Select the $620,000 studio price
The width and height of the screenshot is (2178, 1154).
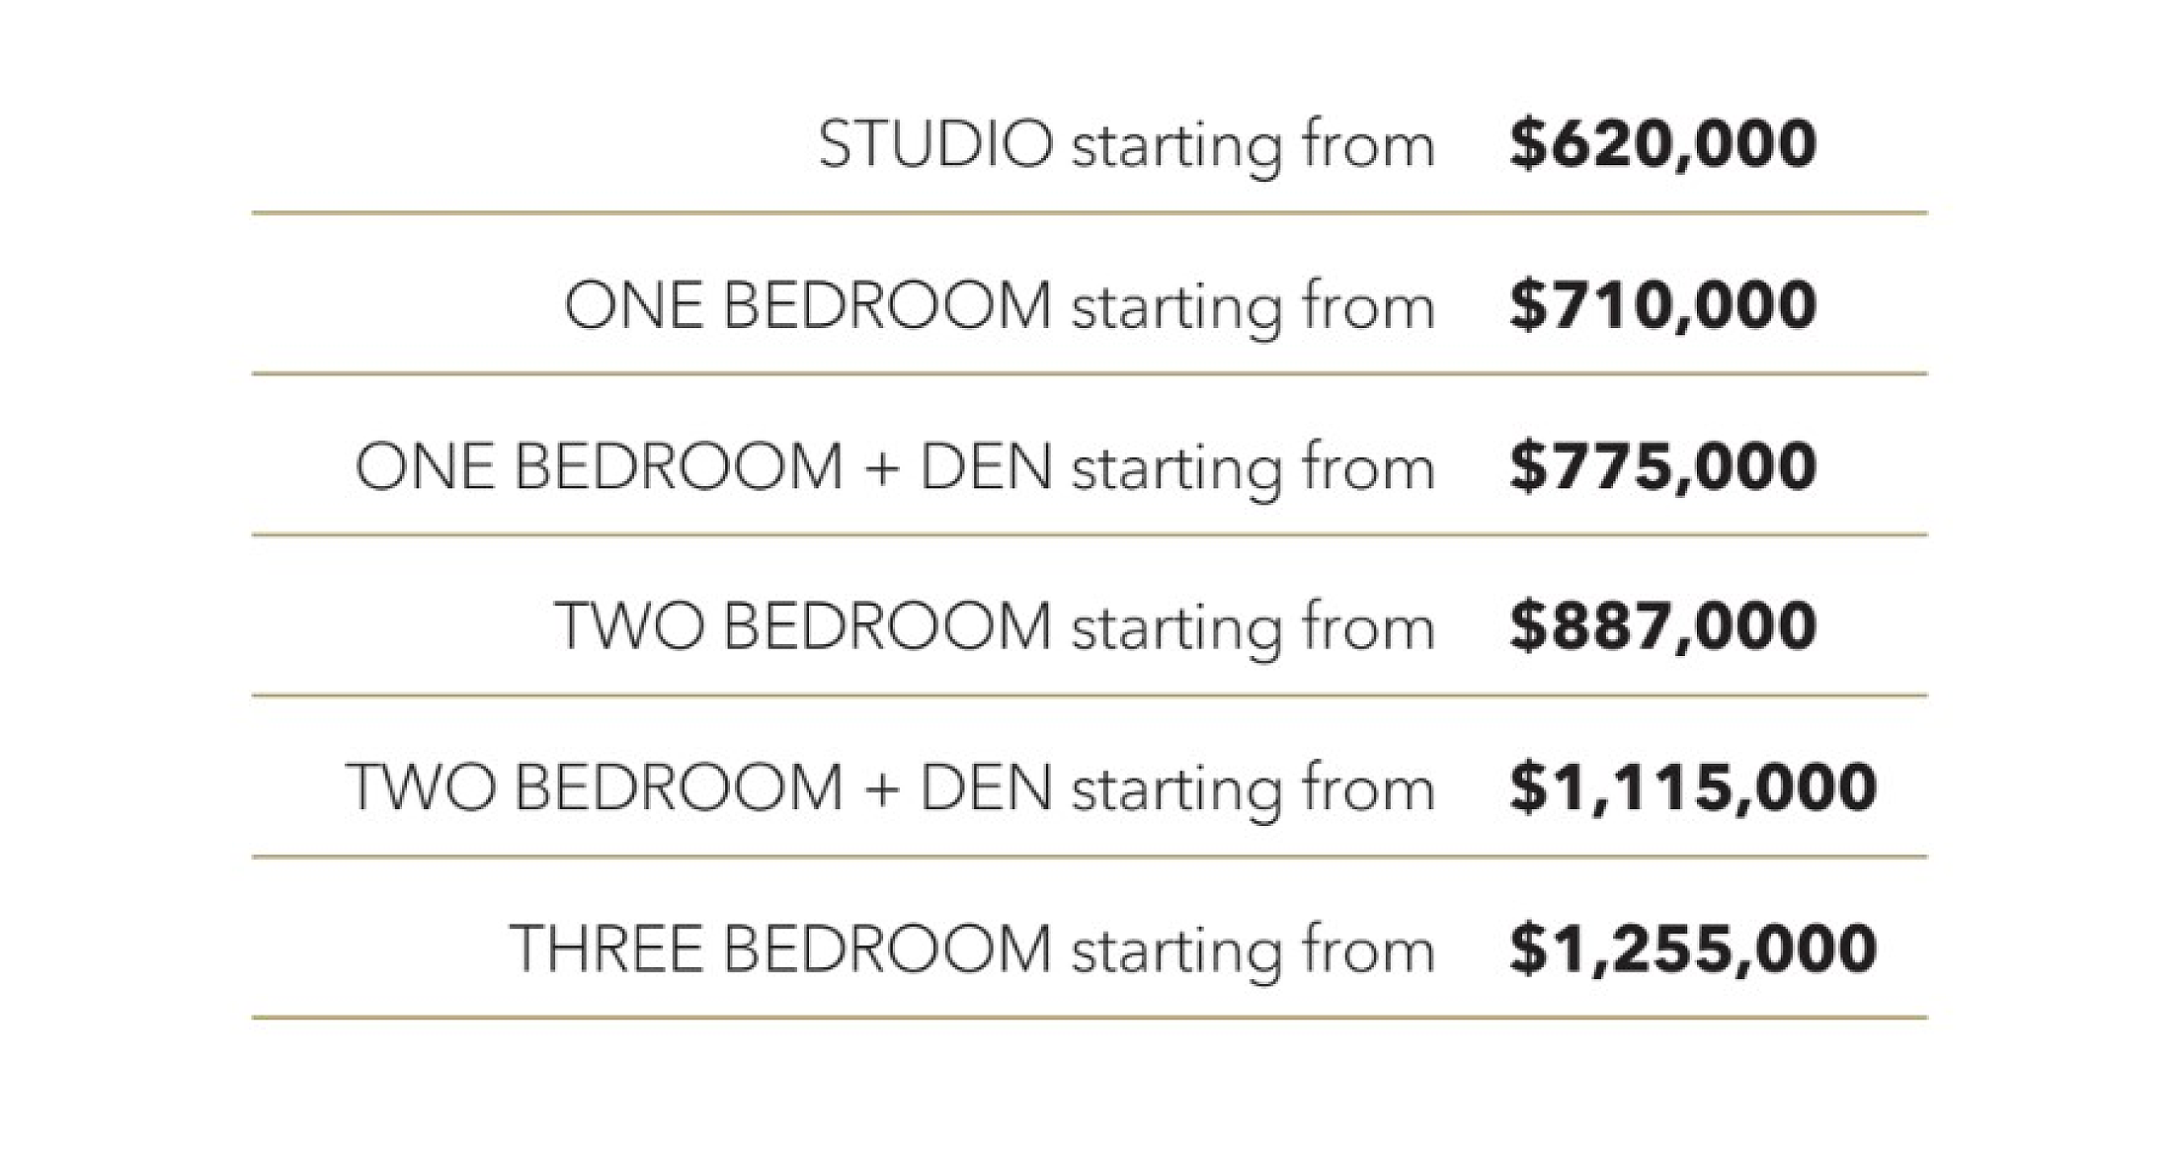[x=1663, y=144]
